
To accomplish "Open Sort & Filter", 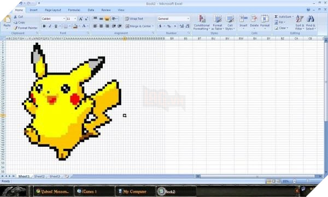I will pos(300,22).
